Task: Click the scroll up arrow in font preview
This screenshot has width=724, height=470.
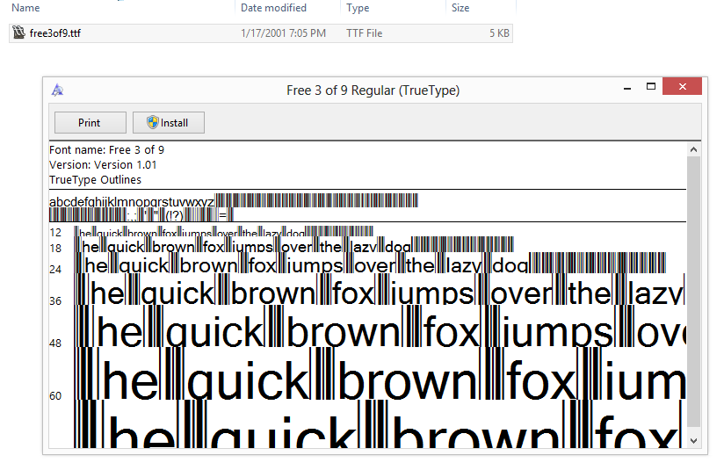Action: pos(693,149)
